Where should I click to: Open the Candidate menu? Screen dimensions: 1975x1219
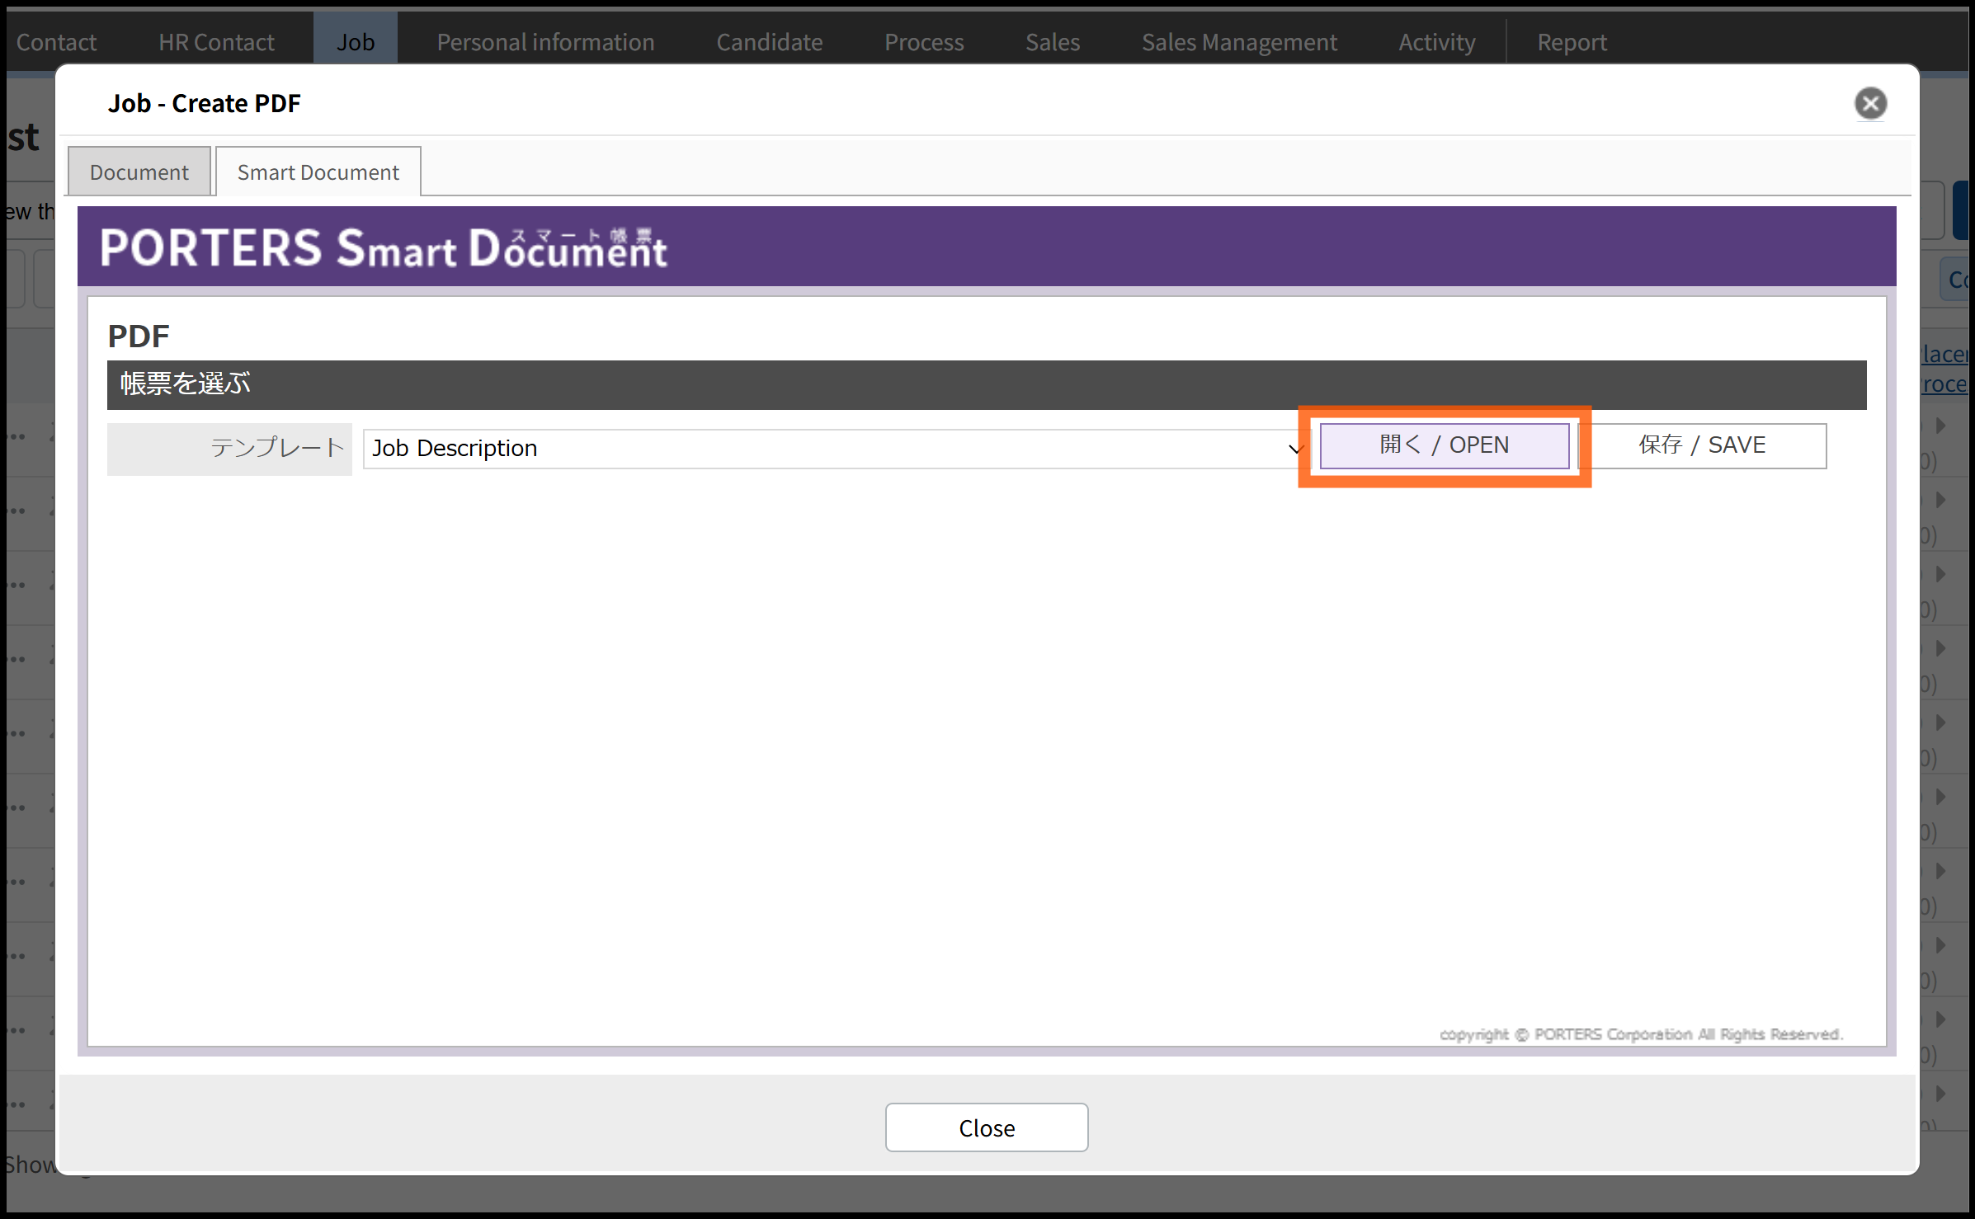coord(769,41)
